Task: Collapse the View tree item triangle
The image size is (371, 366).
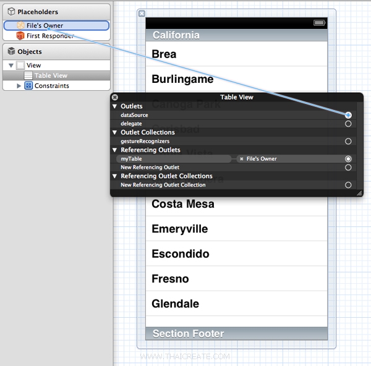Action: tap(11, 66)
